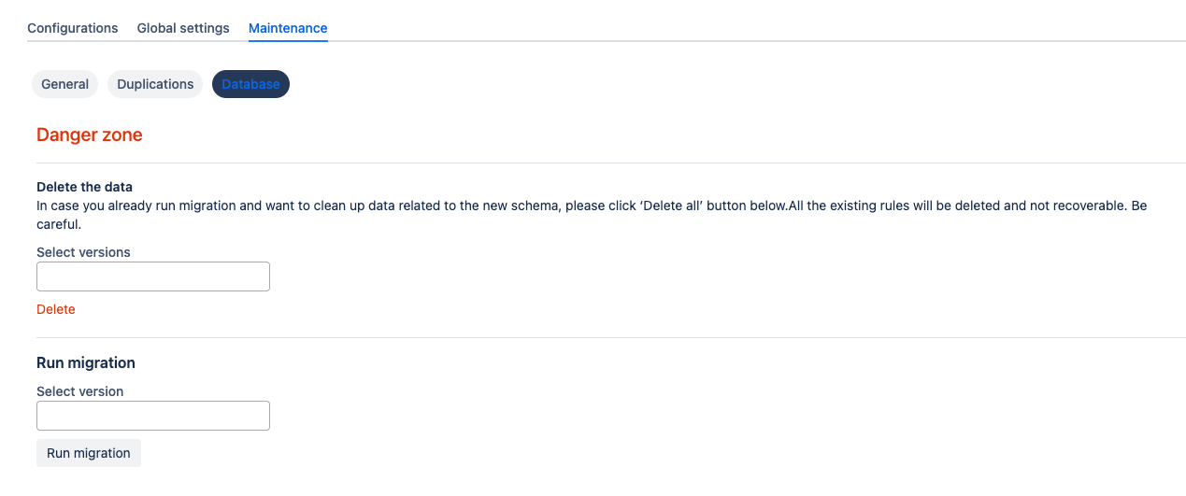Viewport: 1186px width, 496px height.
Task: Click the 'Delete the data' heading
Action: (85, 187)
